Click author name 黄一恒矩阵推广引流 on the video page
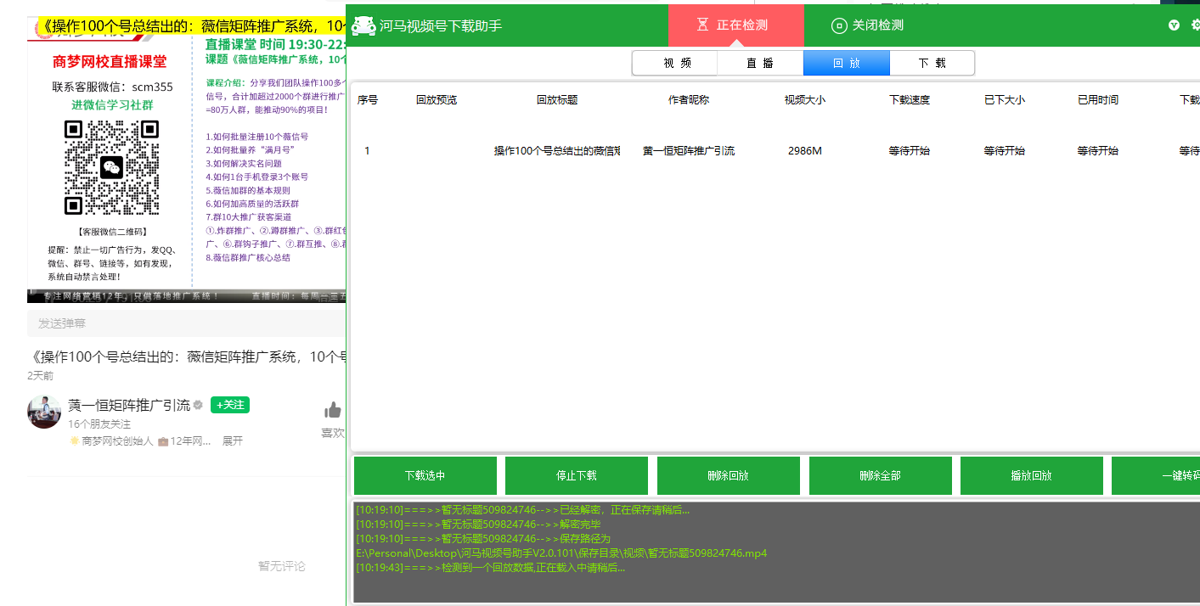Image resolution: width=1200 pixels, height=606 pixels. tap(129, 405)
